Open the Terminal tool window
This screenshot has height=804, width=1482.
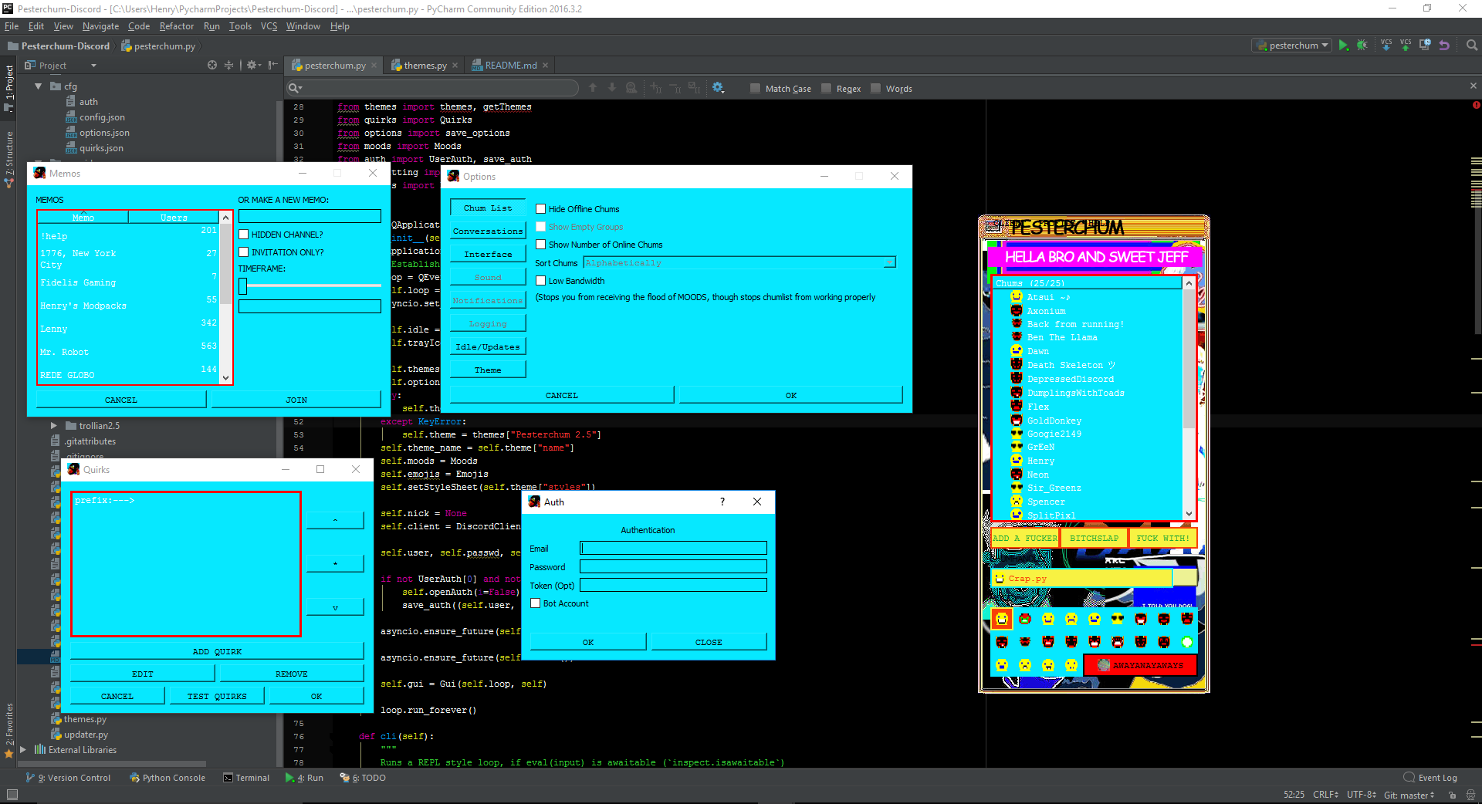pos(246,778)
